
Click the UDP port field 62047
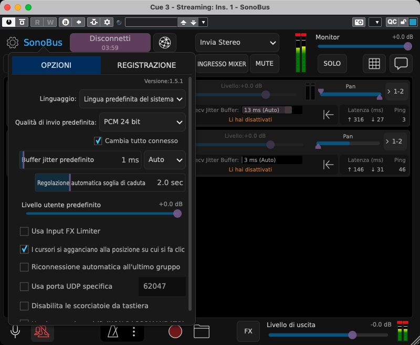162,287
